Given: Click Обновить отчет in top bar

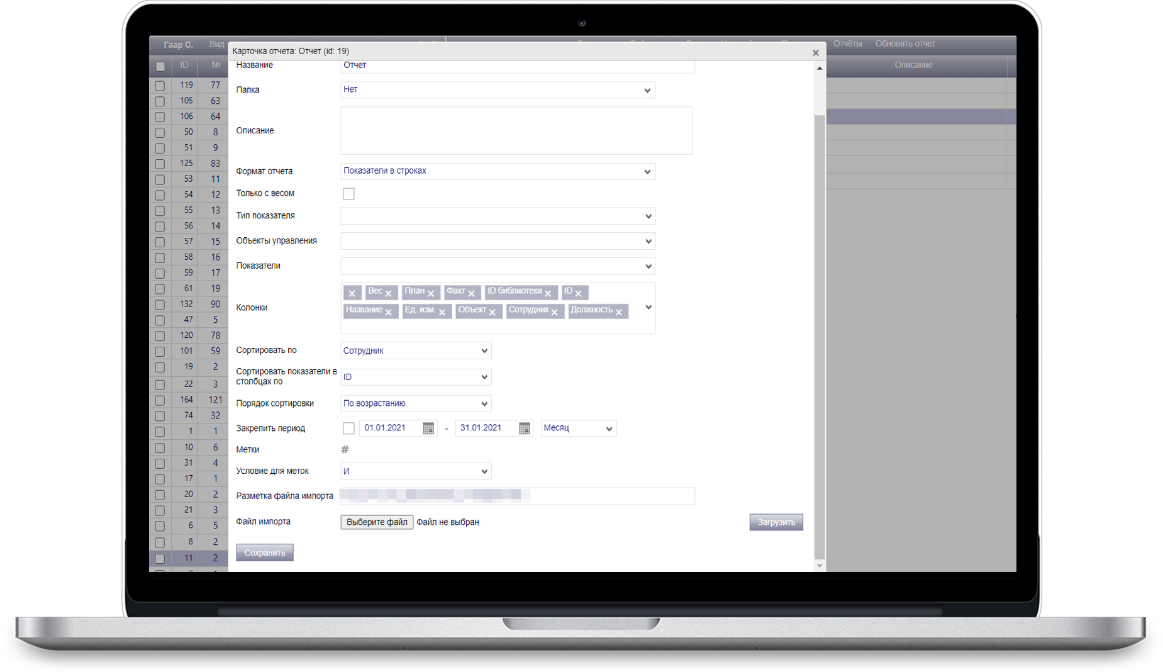Looking at the screenshot, I should pos(905,44).
